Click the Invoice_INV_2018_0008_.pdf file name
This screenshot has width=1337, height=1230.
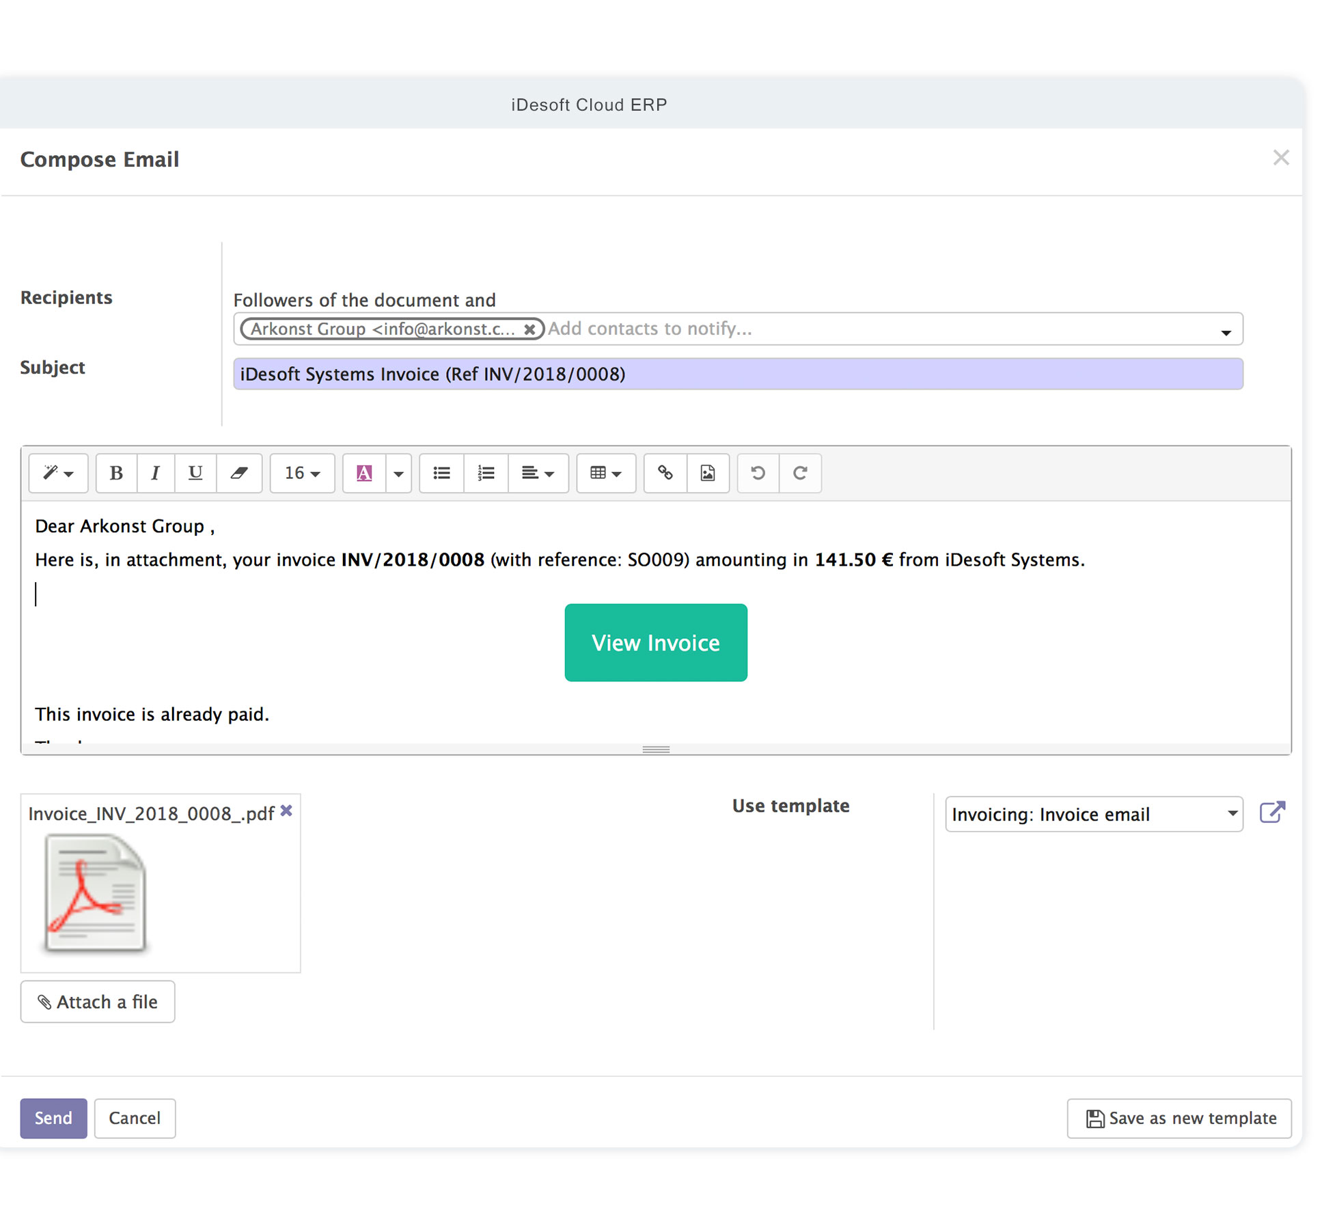(151, 813)
